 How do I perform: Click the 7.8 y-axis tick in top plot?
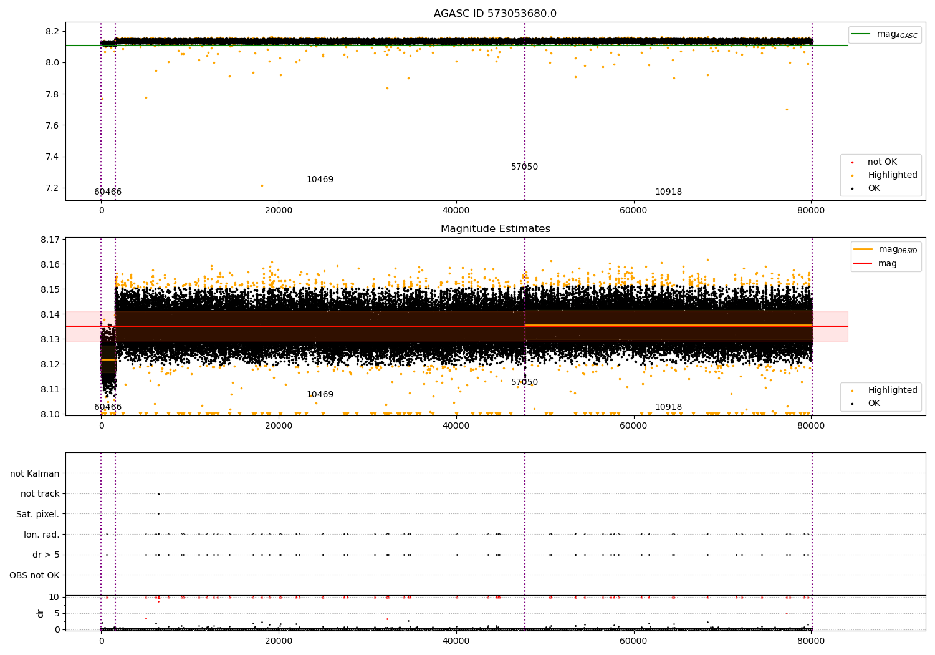52,94
